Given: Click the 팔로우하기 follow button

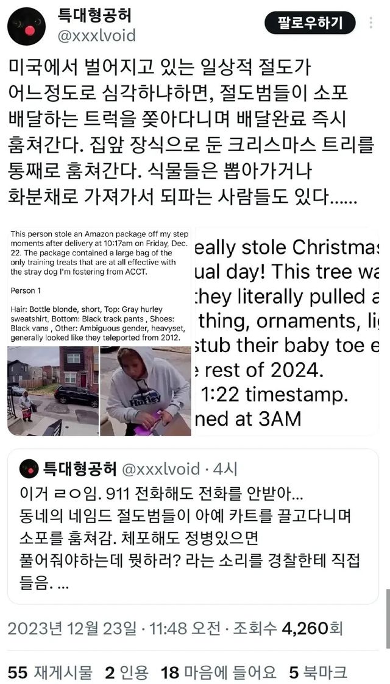Looking at the screenshot, I should 310,23.
